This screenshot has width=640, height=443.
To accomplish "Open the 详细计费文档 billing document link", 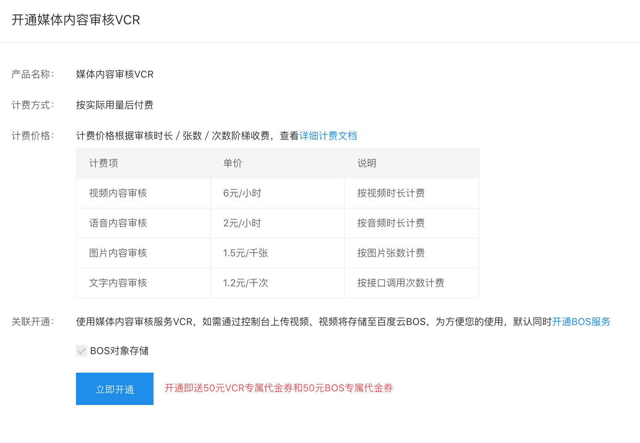I will click(x=328, y=136).
